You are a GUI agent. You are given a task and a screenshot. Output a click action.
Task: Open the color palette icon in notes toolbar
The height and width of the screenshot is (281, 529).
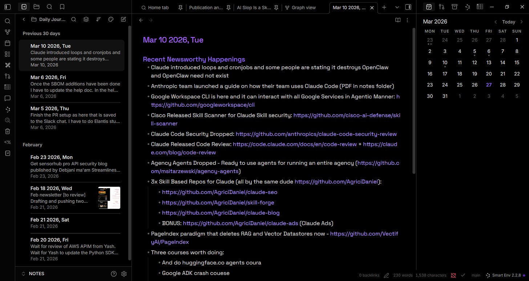111,20
